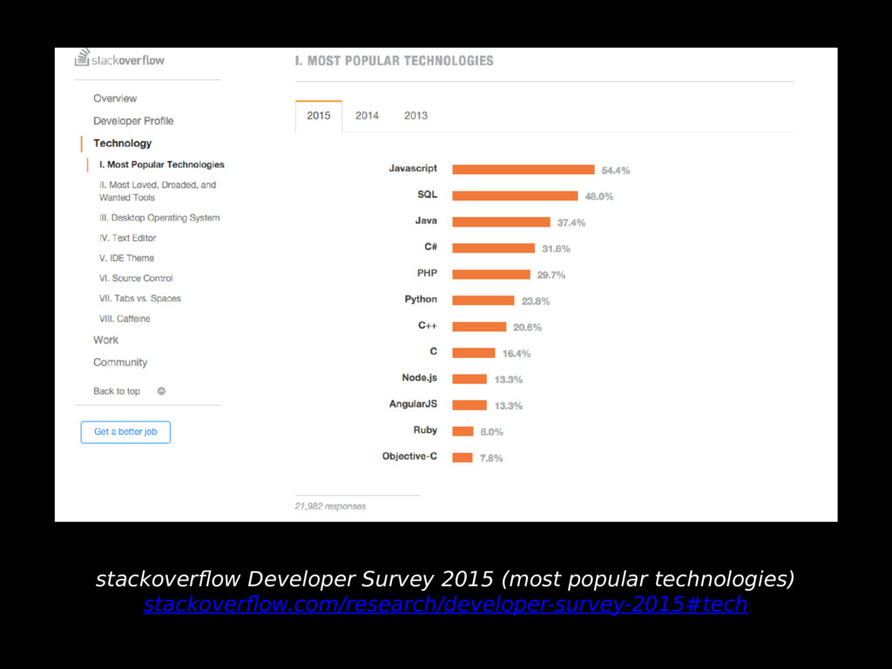
Task: Click the 21,982 responses text
Action: click(x=330, y=506)
